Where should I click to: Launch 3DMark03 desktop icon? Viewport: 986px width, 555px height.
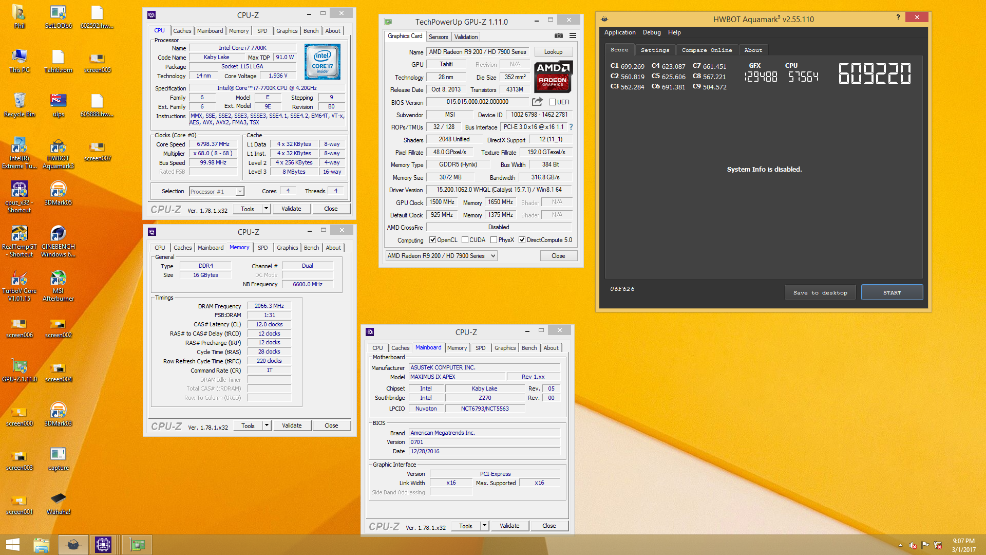(58, 414)
